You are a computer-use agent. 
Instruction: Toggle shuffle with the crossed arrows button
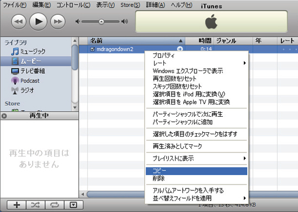pyautogui.click(x=35, y=205)
